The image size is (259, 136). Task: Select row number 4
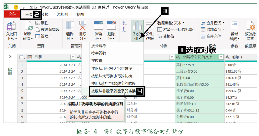pyautogui.click(x=22, y=85)
